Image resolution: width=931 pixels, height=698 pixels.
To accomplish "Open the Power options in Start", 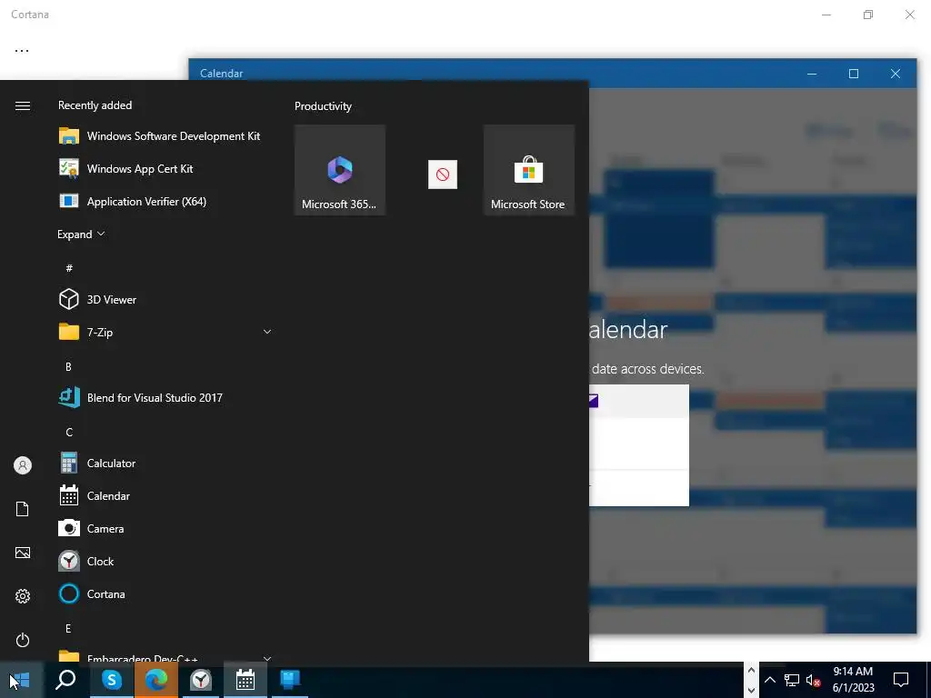I will coord(23,640).
